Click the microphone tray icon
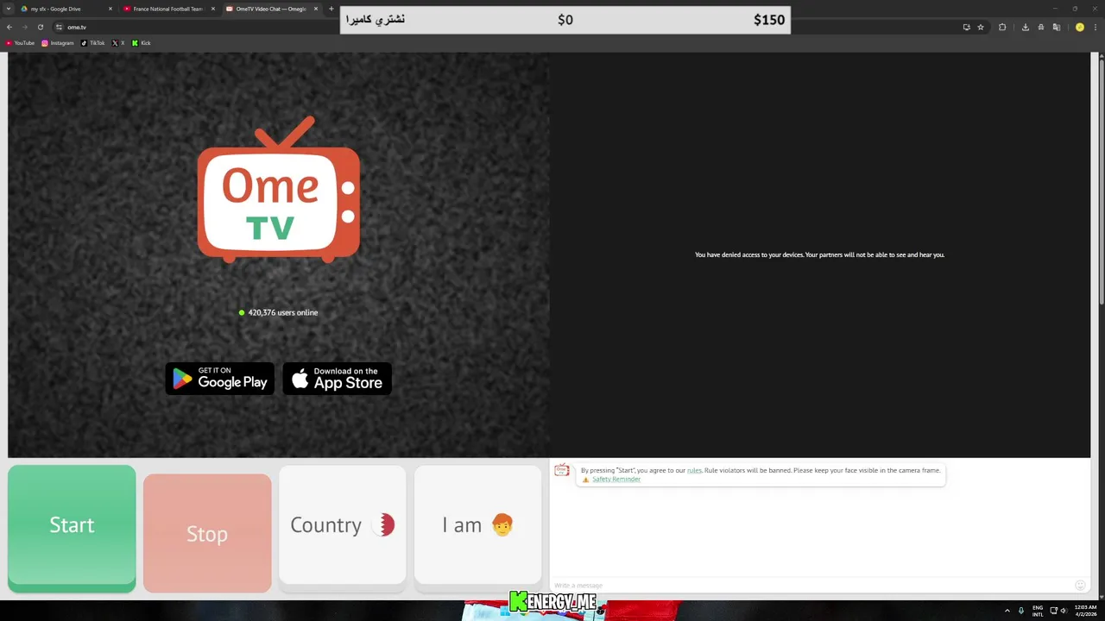Image resolution: width=1105 pixels, height=621 pixels. 1021,611
